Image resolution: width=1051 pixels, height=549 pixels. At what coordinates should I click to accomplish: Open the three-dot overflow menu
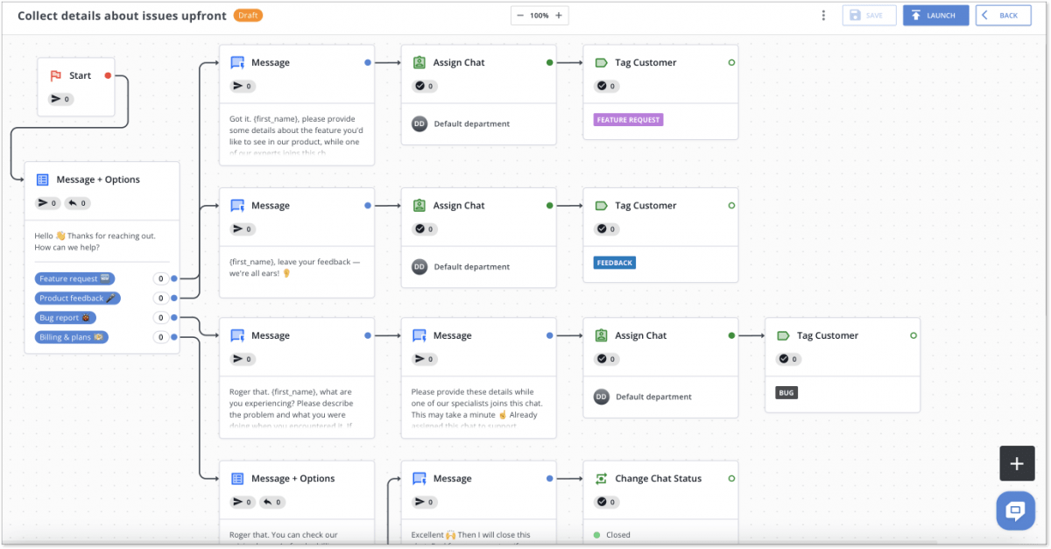click(822, 15)
